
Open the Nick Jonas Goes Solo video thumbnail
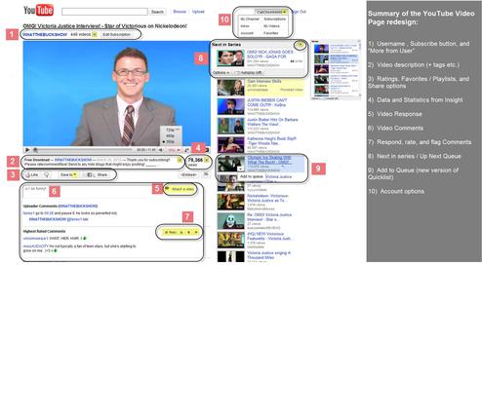tap(230, 58)
